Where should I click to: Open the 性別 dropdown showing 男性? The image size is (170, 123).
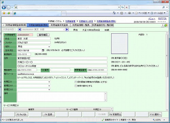click(34, 47)
